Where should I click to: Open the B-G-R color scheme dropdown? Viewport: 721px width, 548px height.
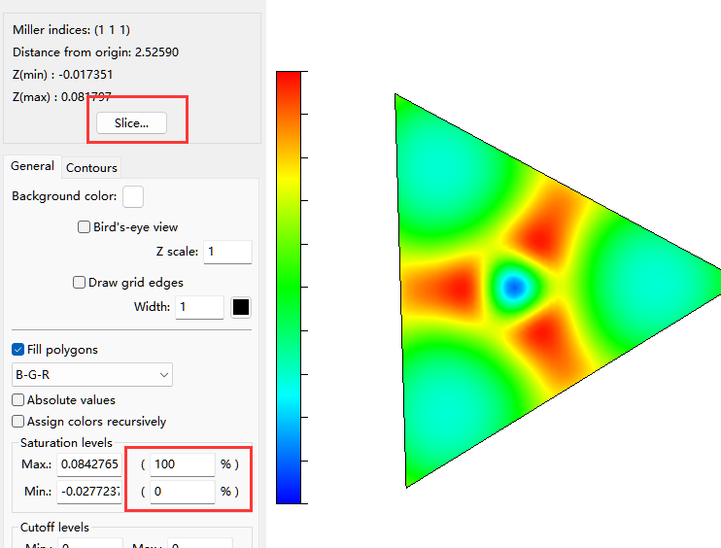point(92,375)
